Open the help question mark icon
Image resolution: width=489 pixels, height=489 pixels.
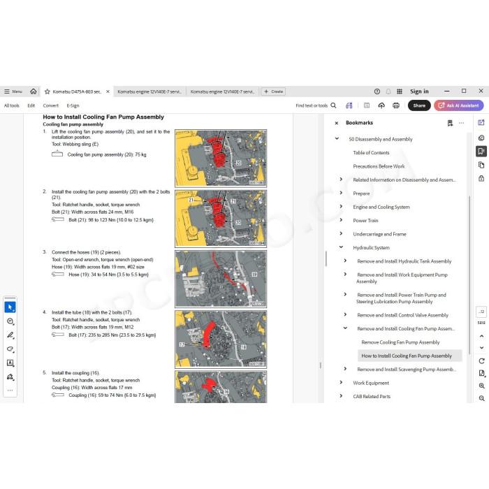coord(377,92)
